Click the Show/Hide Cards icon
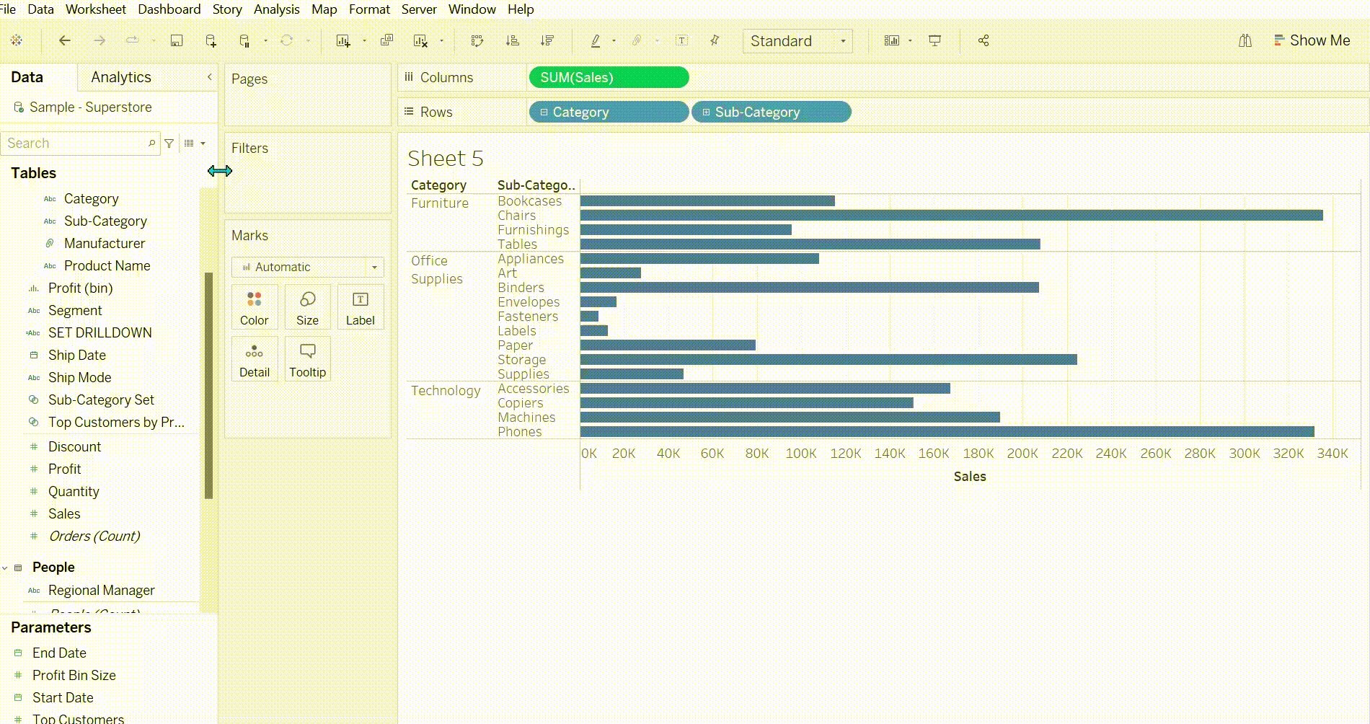 pos(892,40)
